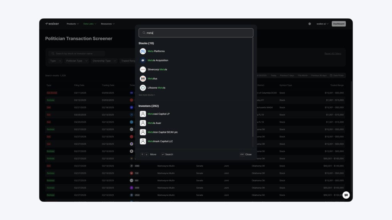Select the Previous 30 days tab
The width and height of the screenshot is (392, 220).
point(319,75)
